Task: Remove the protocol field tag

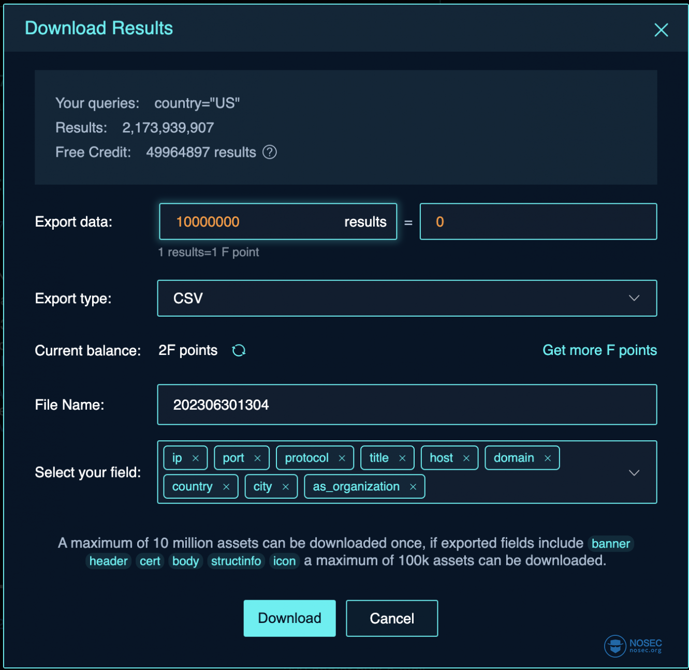Action: (x=342, y=458)
